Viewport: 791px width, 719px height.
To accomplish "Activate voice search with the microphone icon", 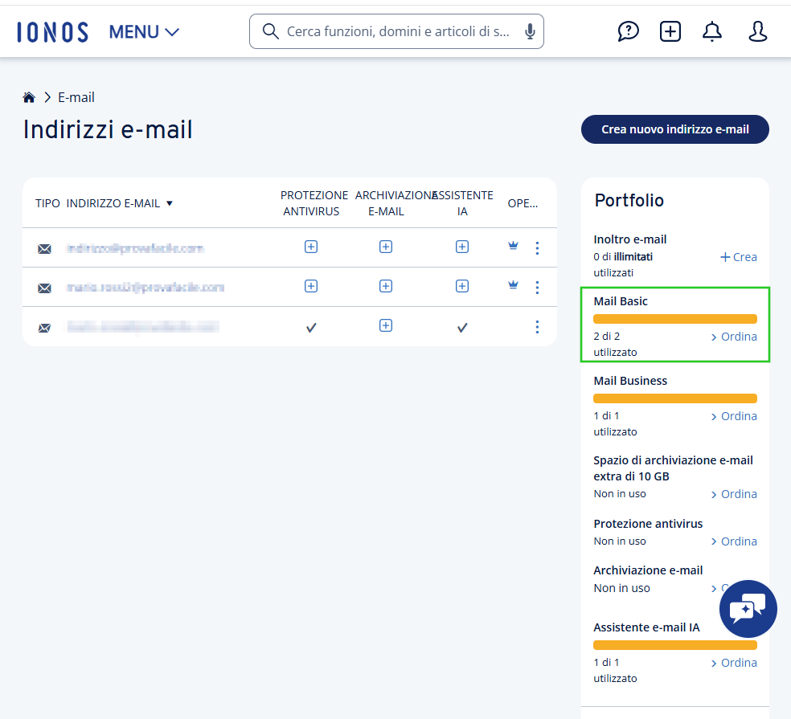I will click(529, 31).
